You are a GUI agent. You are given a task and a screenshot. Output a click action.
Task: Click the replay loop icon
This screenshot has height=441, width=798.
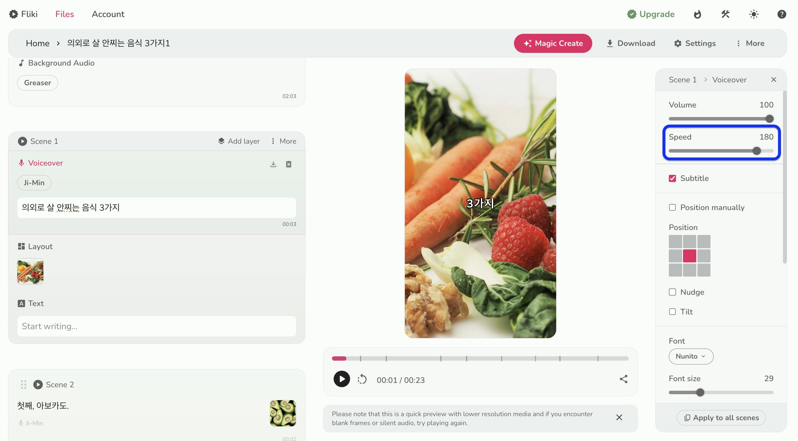362,379
